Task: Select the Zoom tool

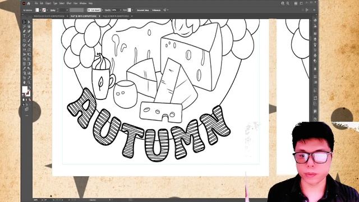Action: click(x=29, y=82)
